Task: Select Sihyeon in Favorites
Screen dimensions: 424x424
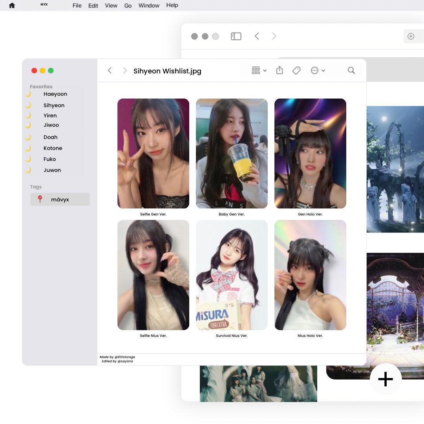Action: (x=54, y=106)
